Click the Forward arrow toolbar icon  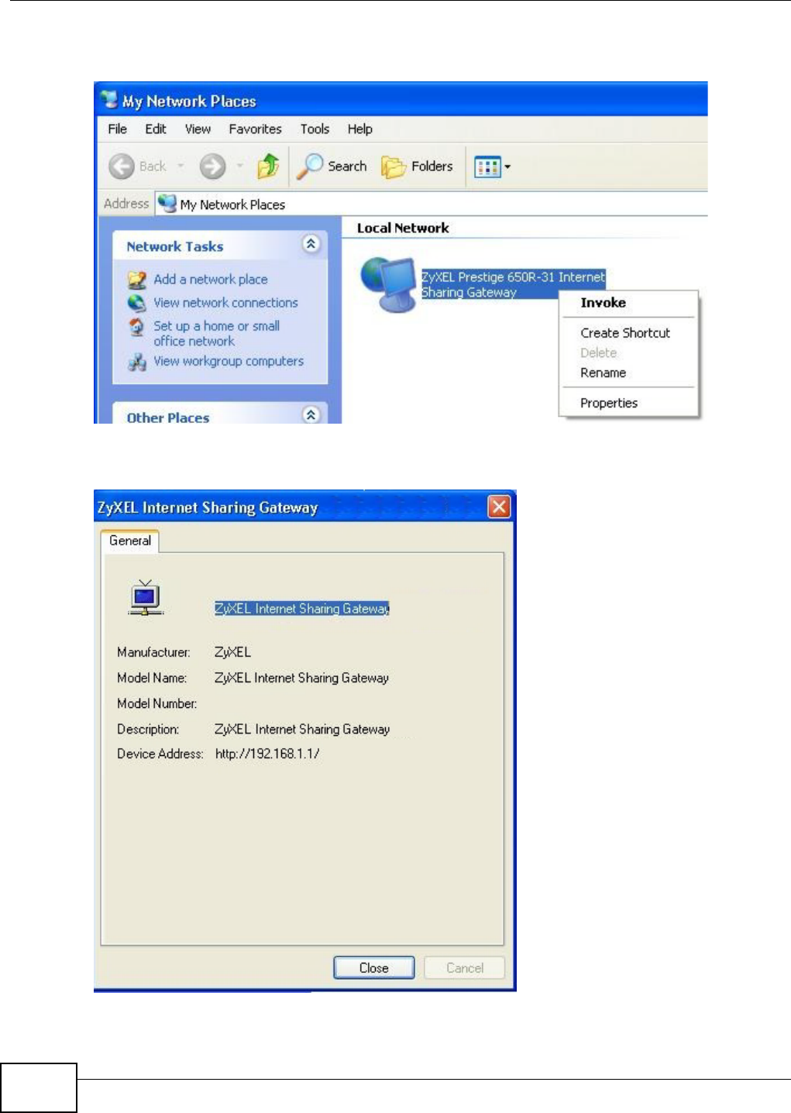coord(212,167)
